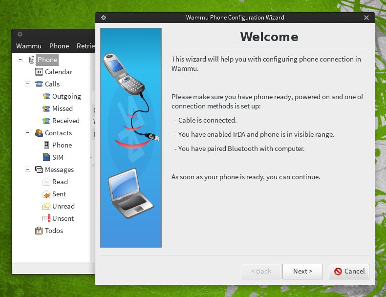Collapse the Calls tree branch
Viewport: 386px width, 297px height.
(28, 84)
